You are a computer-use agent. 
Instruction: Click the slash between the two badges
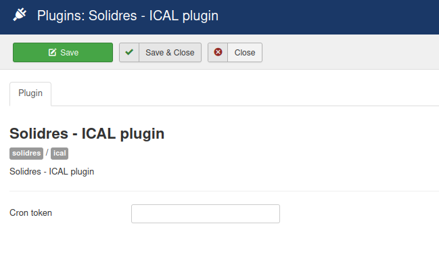tap(47, 153)
